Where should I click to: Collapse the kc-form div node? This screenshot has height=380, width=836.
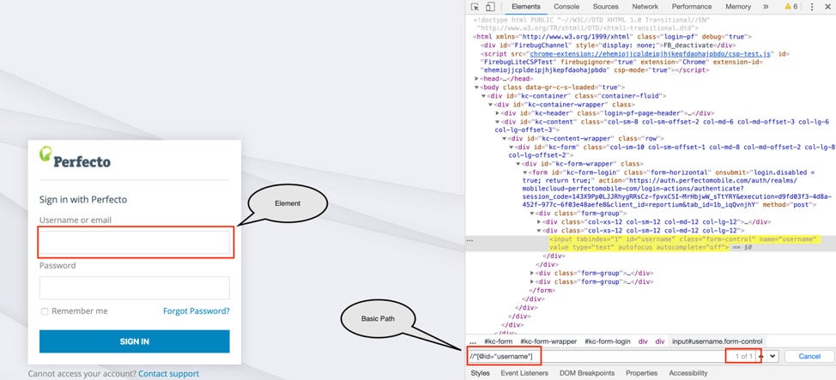pos(512,147)
